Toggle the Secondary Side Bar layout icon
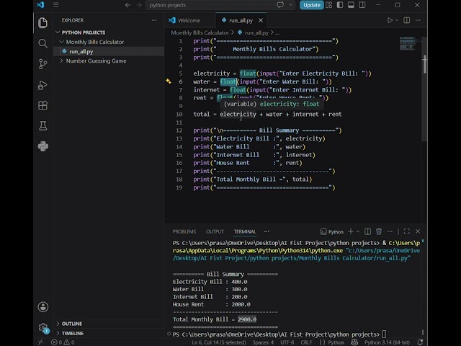This screenshot has height=346, width=461. point(362,5)
